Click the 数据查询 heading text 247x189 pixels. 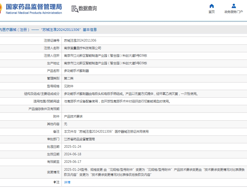click(88, 9)
